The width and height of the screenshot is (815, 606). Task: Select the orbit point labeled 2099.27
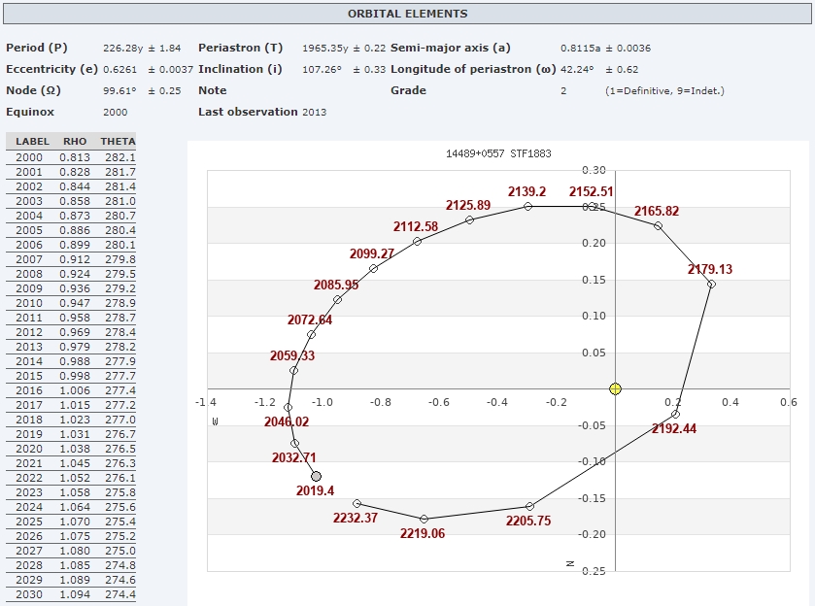pyautogui.click(x=373, y=268)
